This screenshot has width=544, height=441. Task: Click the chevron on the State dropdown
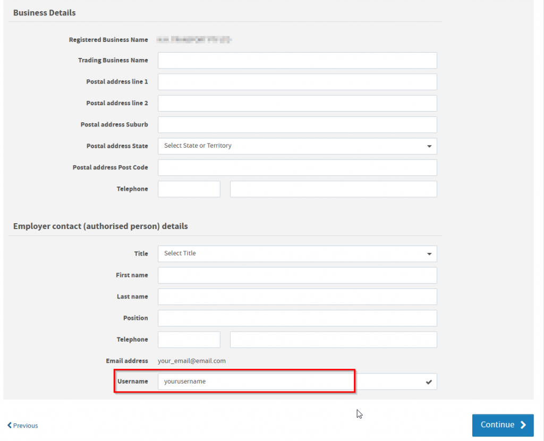(x=428, y=146)
